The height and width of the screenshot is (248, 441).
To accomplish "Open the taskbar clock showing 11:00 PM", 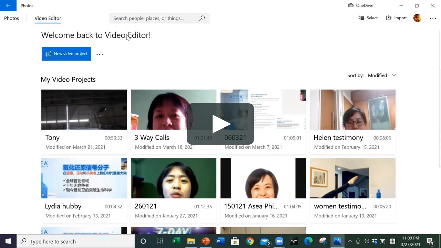I will pyautogui.click(x=410, y=241).
